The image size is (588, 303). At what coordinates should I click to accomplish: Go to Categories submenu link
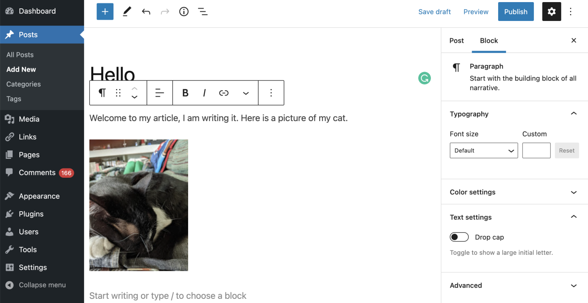coord(24,84)
